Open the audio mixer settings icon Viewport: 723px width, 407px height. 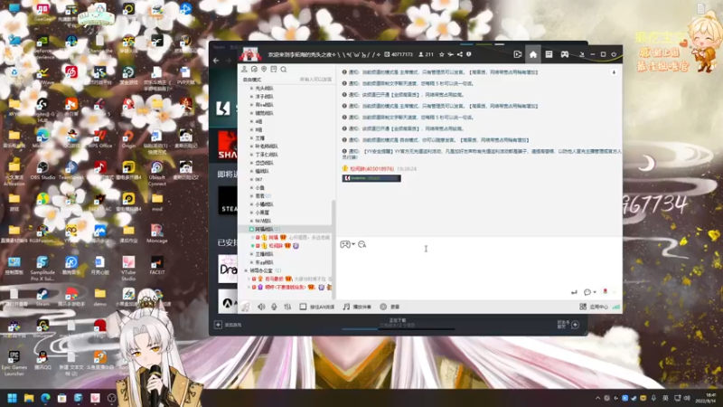coord(287,307)
